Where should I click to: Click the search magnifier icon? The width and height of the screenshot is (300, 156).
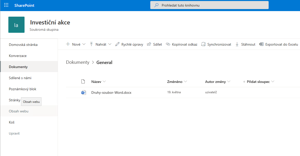coord(156,5)
